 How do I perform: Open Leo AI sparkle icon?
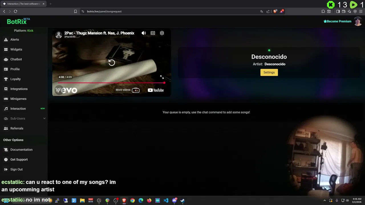[349, 11]
